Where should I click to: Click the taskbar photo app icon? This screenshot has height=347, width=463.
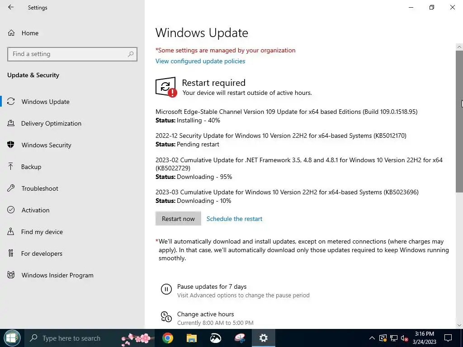pos(216,338)
